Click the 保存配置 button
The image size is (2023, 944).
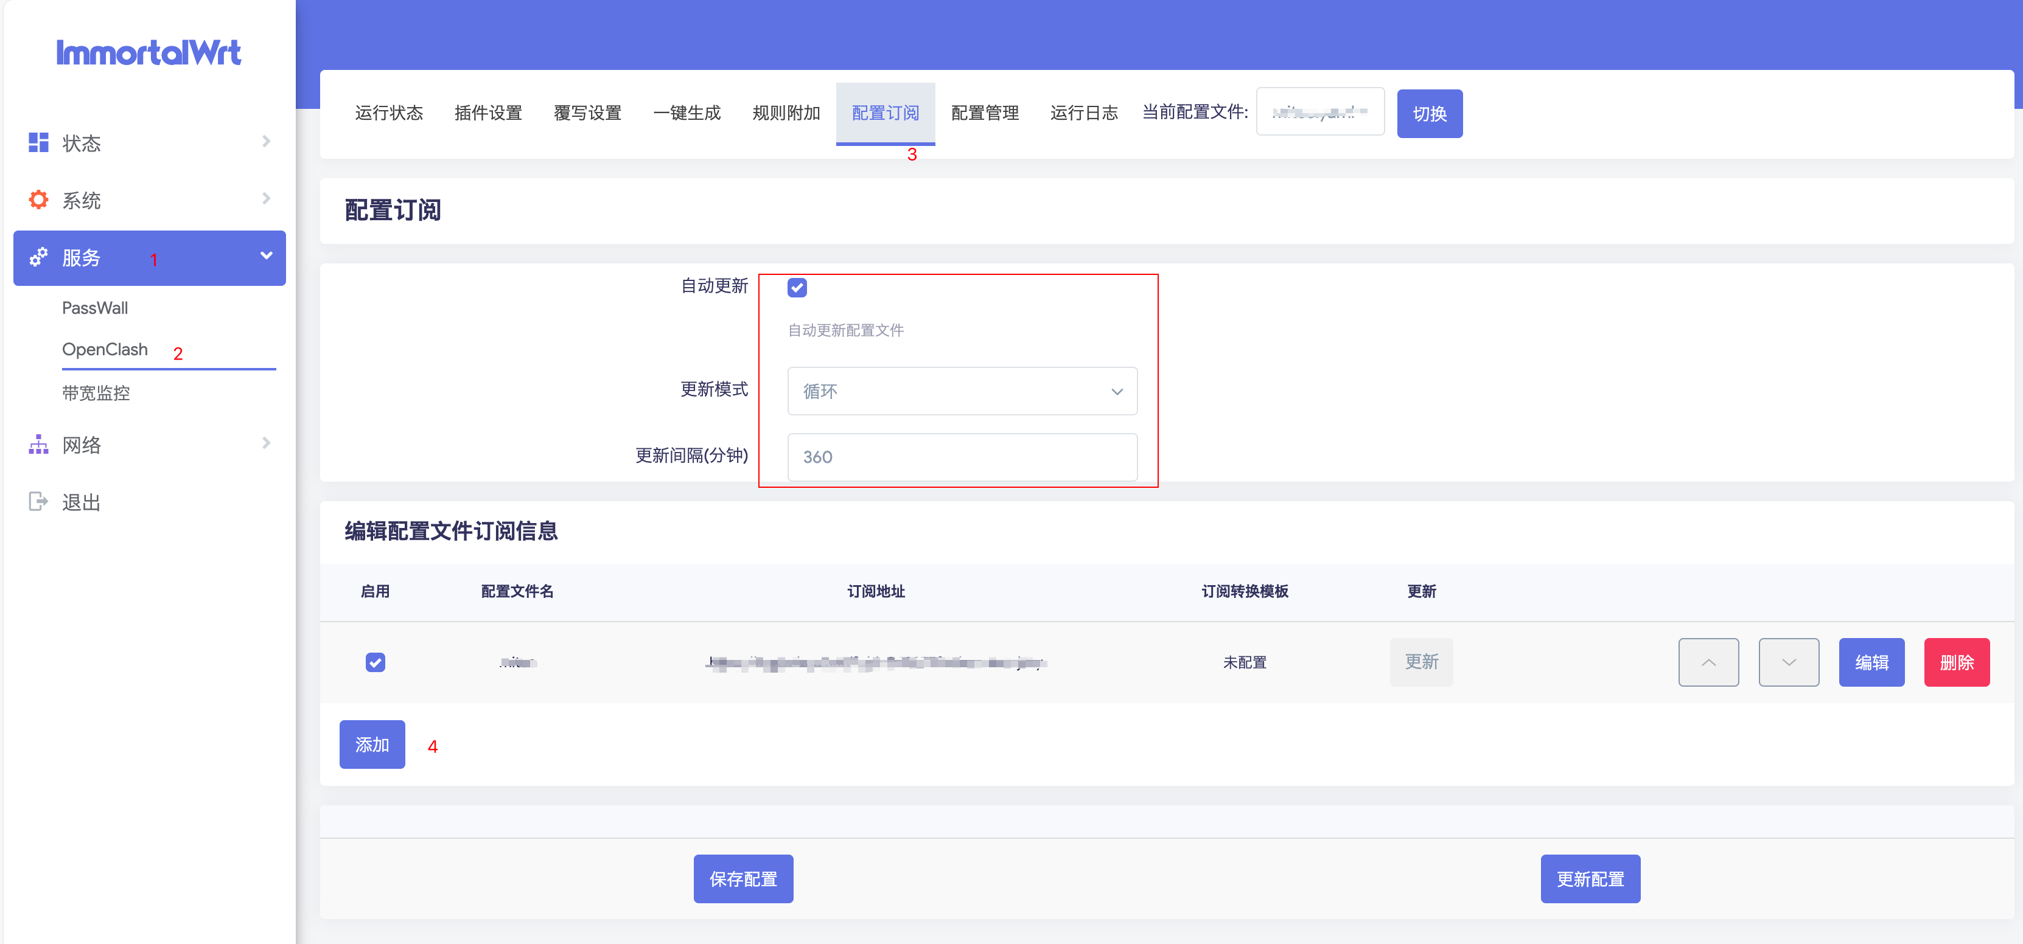pos(743,879)
